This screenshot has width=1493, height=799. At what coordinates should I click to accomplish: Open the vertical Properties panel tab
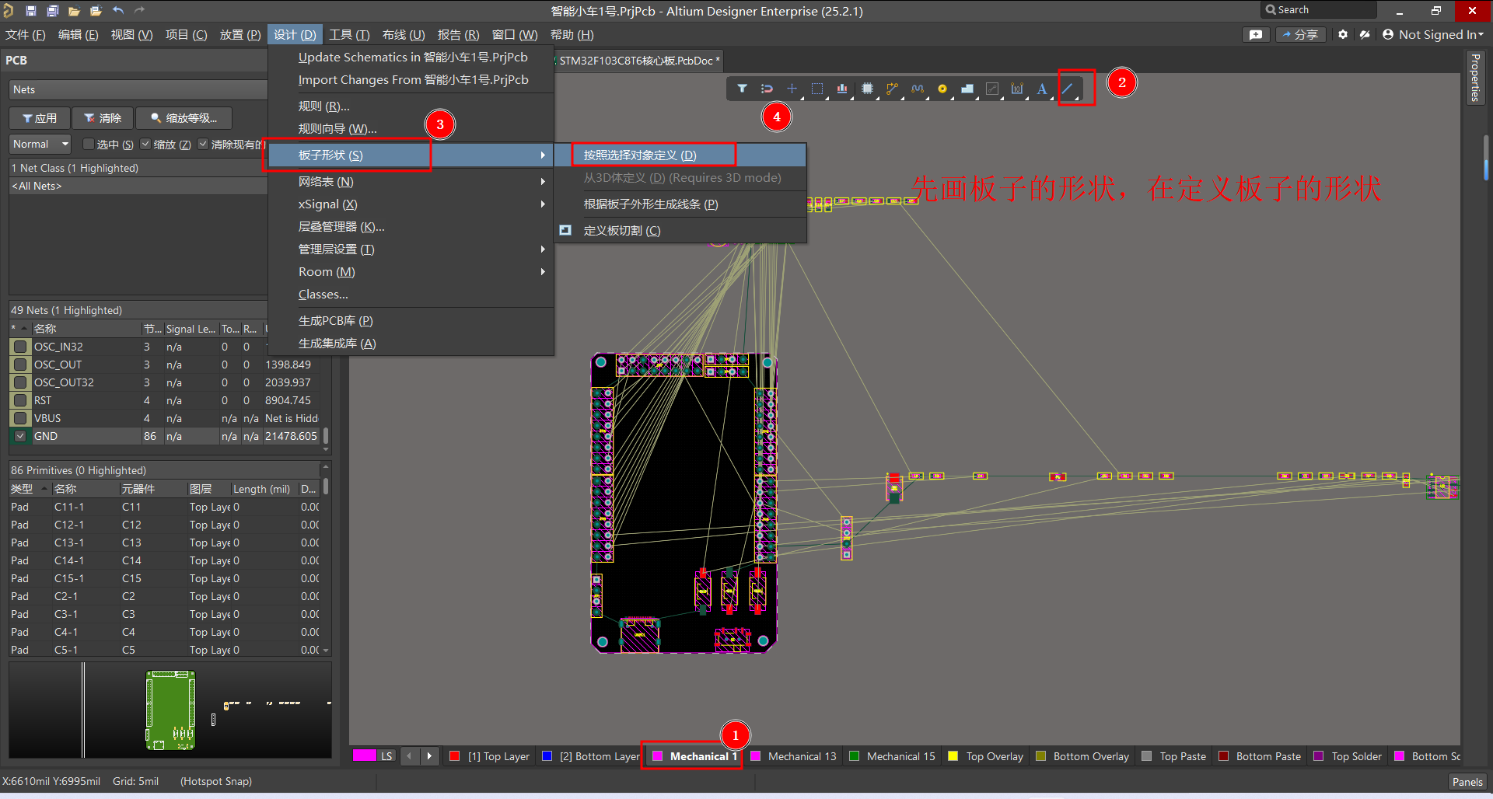point(1474,78)
